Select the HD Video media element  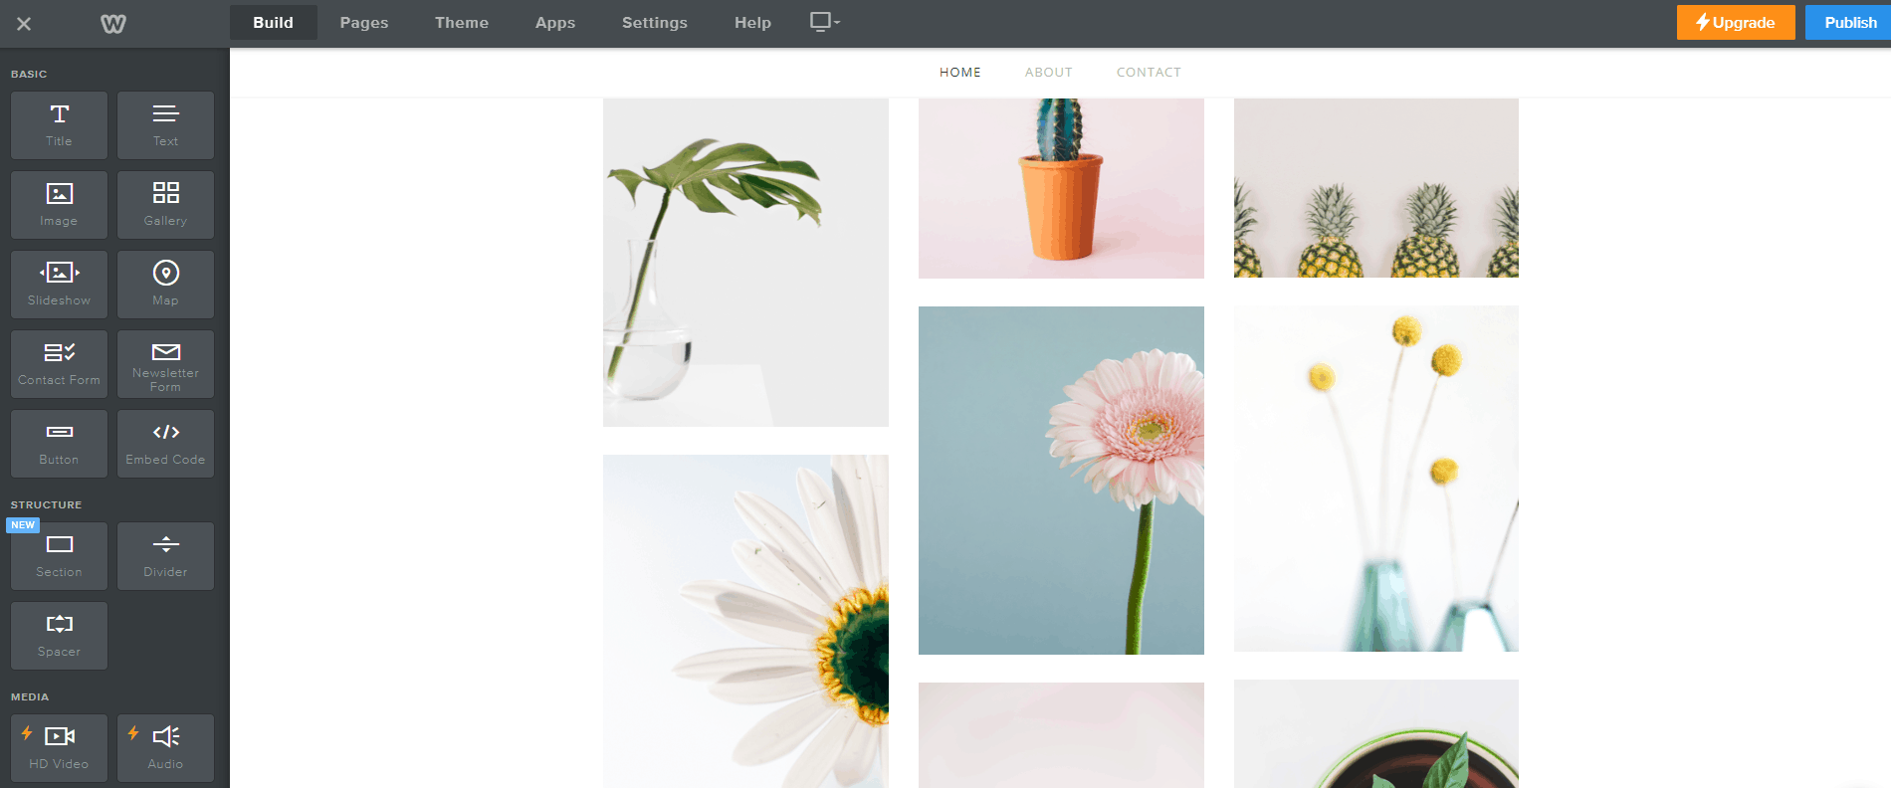[x=59, y=748]
